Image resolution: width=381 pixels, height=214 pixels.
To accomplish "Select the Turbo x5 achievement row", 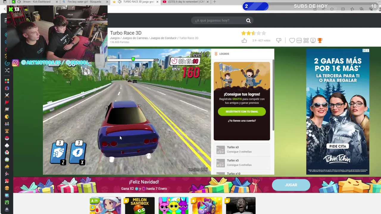I will [242, 163].
